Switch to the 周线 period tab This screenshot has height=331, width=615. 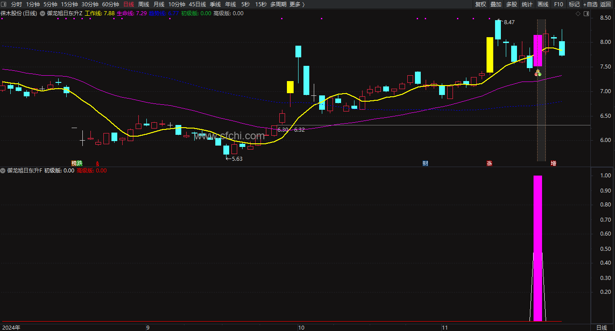point(144,4)
